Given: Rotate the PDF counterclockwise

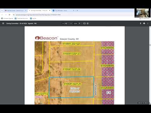Looking at the screenshot, I should tap(88, 24).
